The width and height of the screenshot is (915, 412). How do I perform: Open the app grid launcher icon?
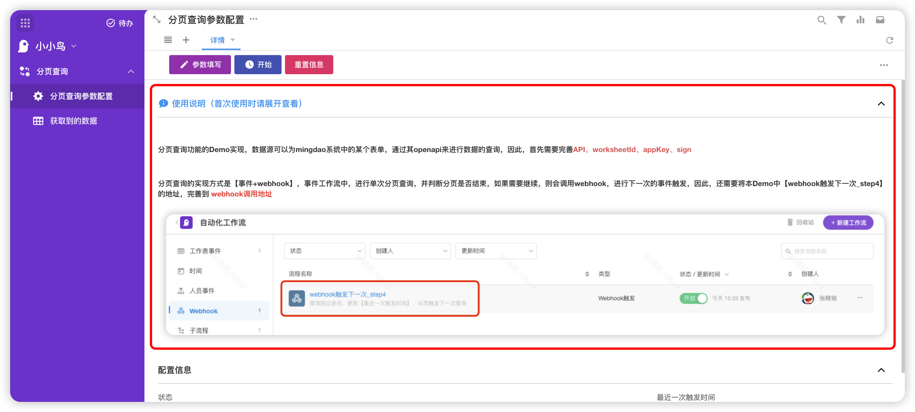tap(25, 23)
